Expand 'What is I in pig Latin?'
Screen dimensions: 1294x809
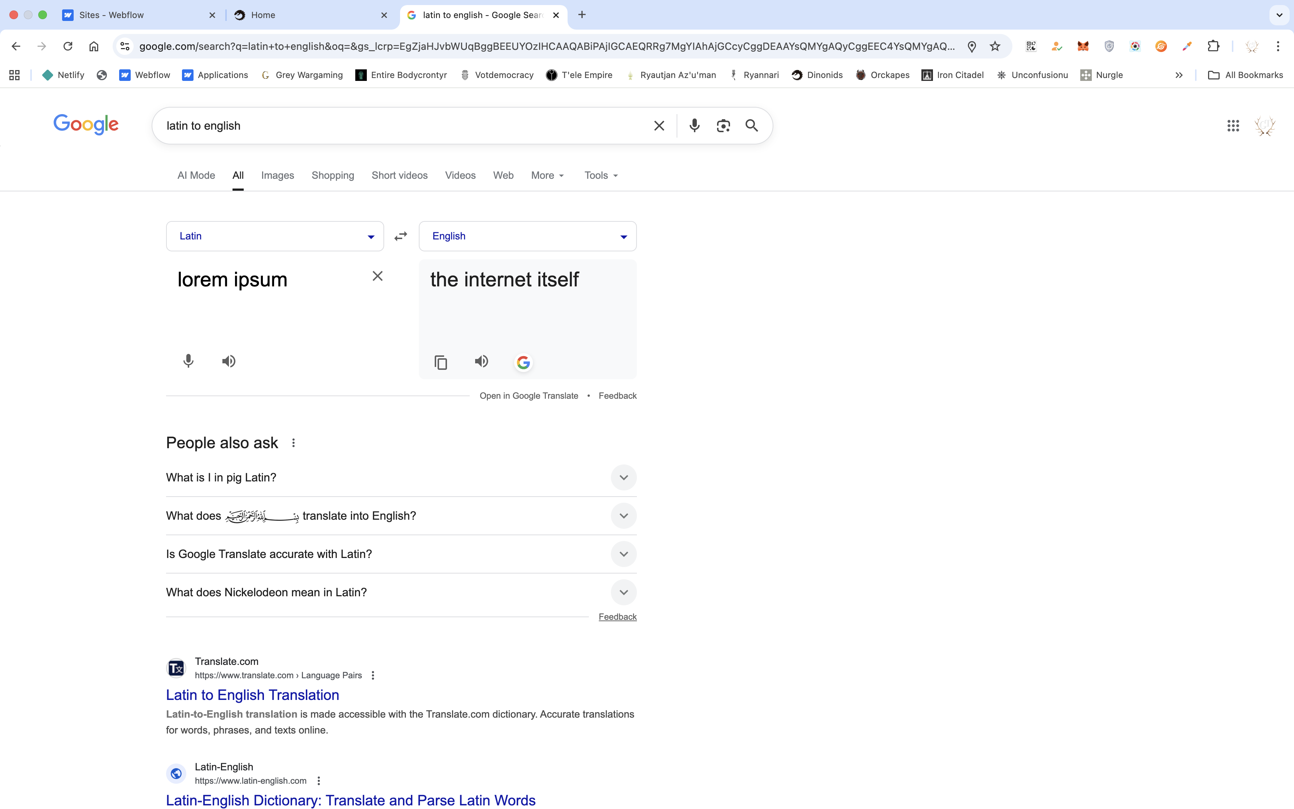click(624, 477)
